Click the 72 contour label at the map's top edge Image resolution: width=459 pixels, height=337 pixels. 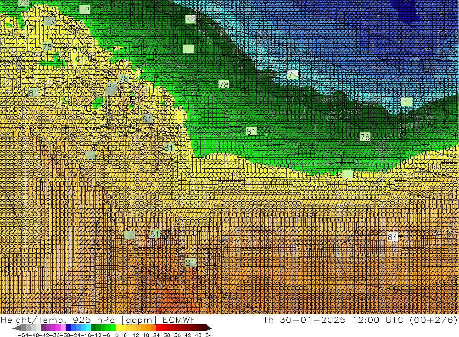[x=24, y=3]
